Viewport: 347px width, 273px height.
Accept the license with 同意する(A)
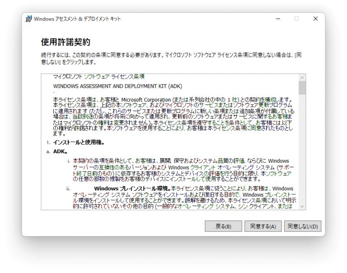(263, 226)
